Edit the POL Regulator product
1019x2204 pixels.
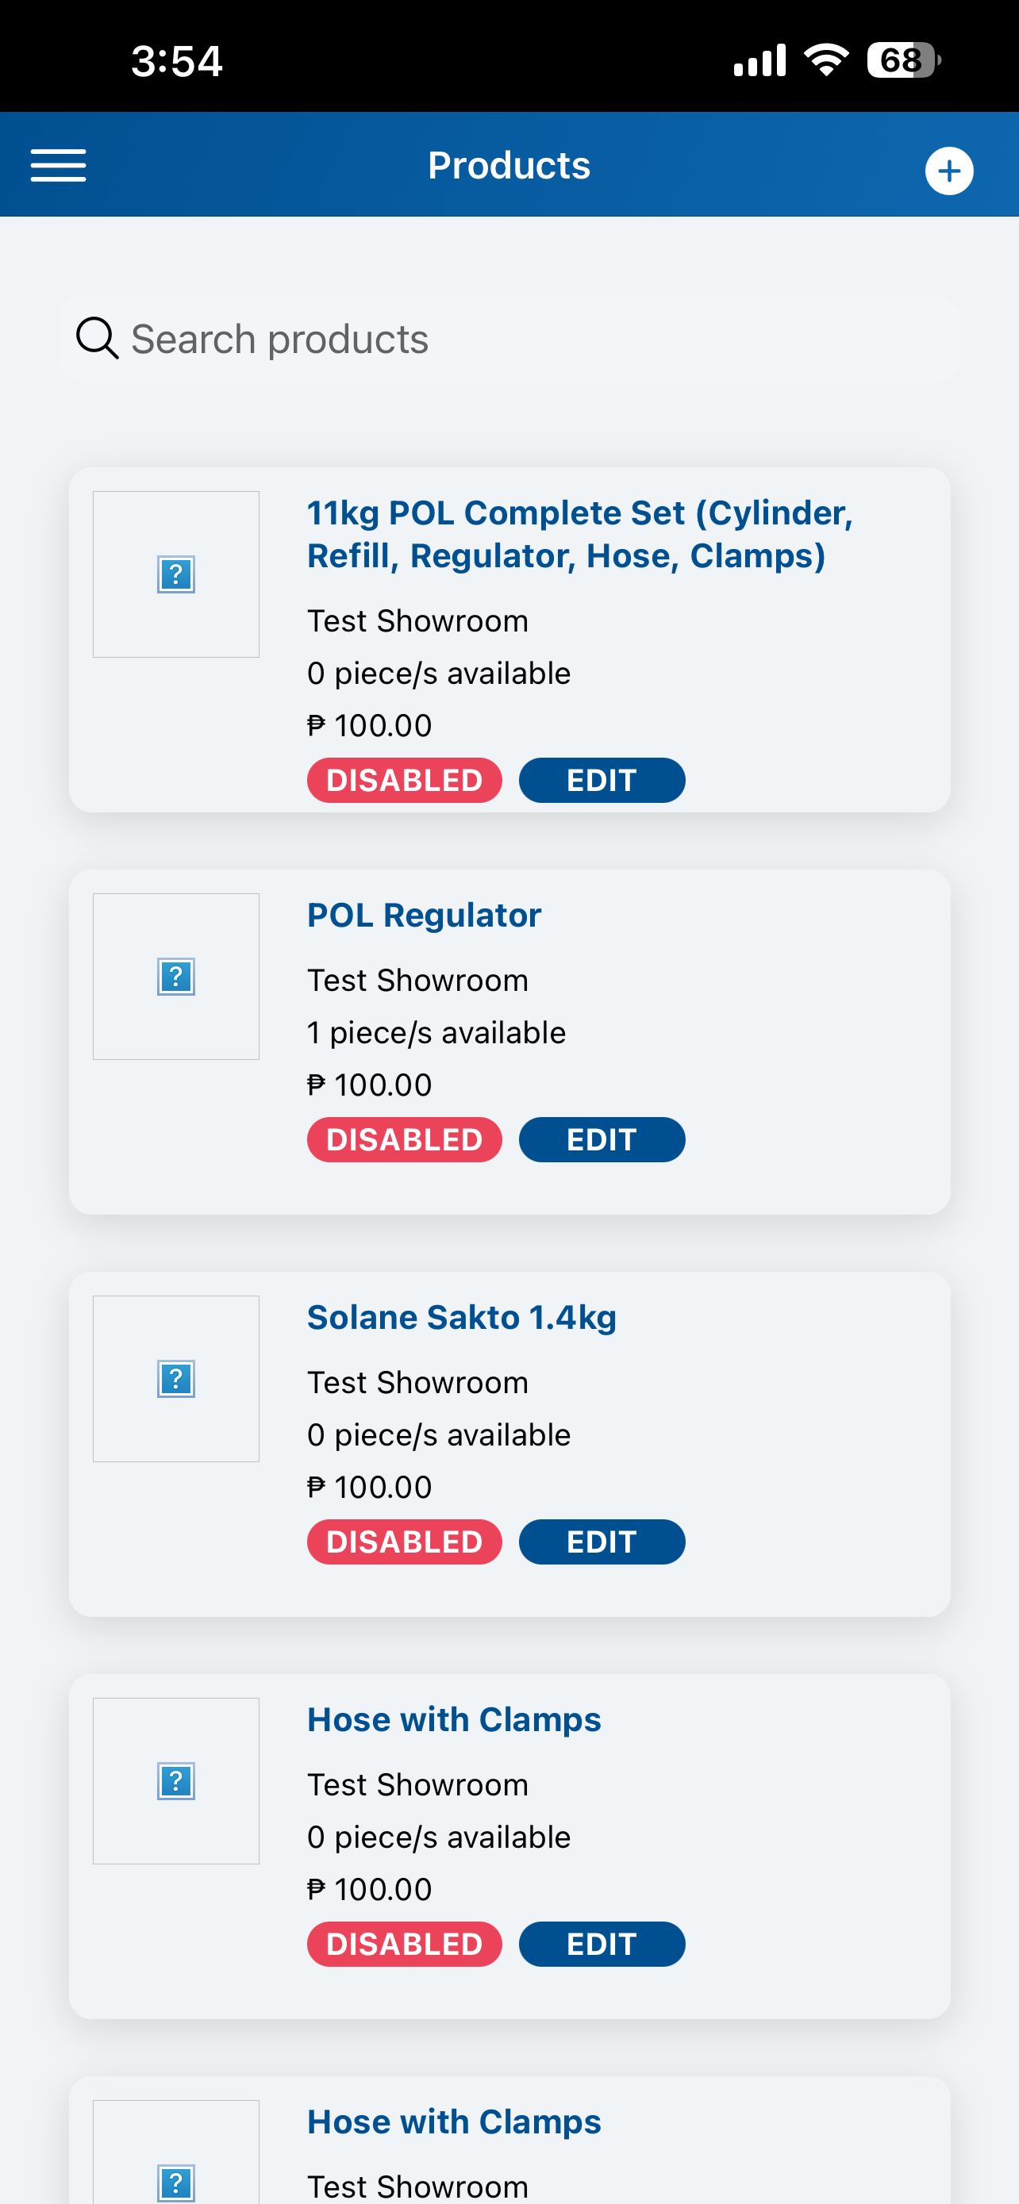[x=602, y=1139]
